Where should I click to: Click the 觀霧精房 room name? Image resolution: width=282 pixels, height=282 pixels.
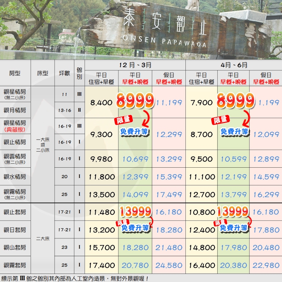(15, 194)
